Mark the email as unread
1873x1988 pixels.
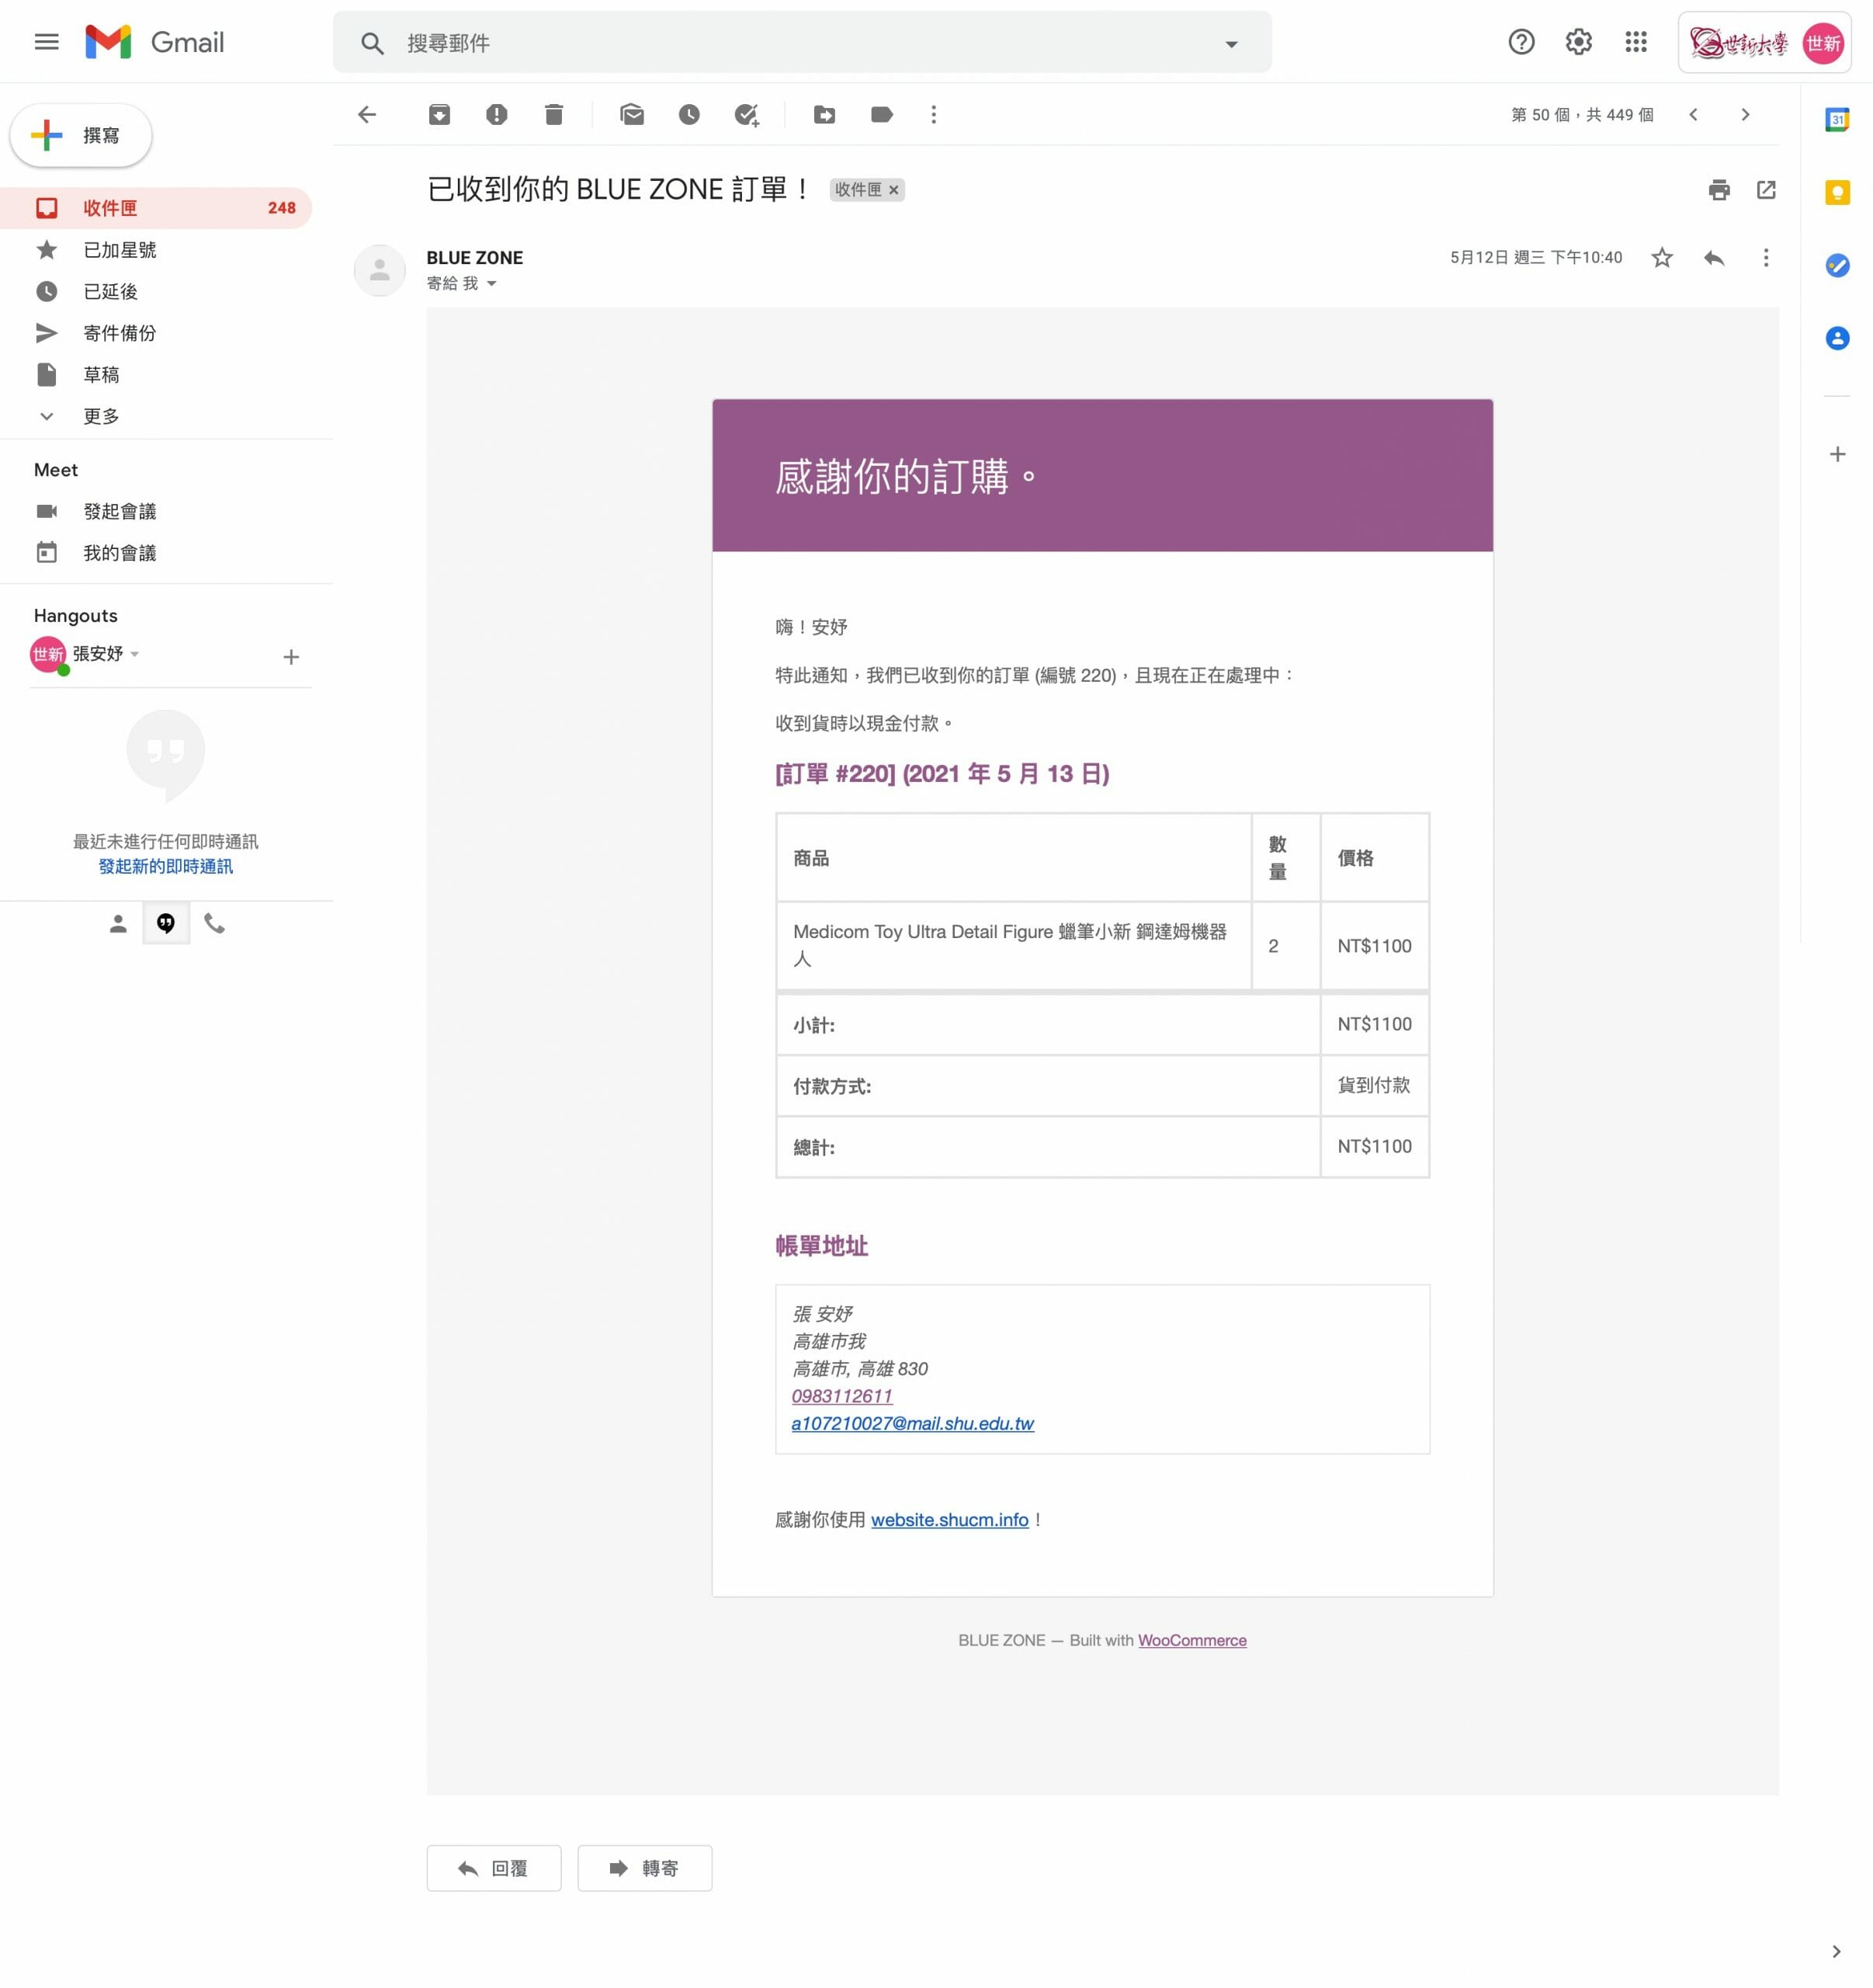click(632, 115)
